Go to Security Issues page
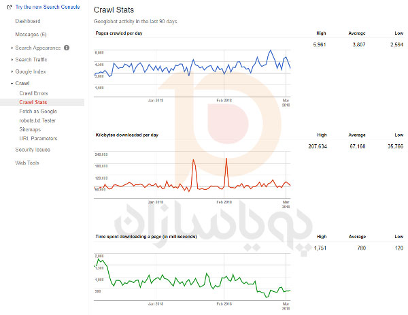Screen dimensions: 408x315 click(x=33, y=149)
